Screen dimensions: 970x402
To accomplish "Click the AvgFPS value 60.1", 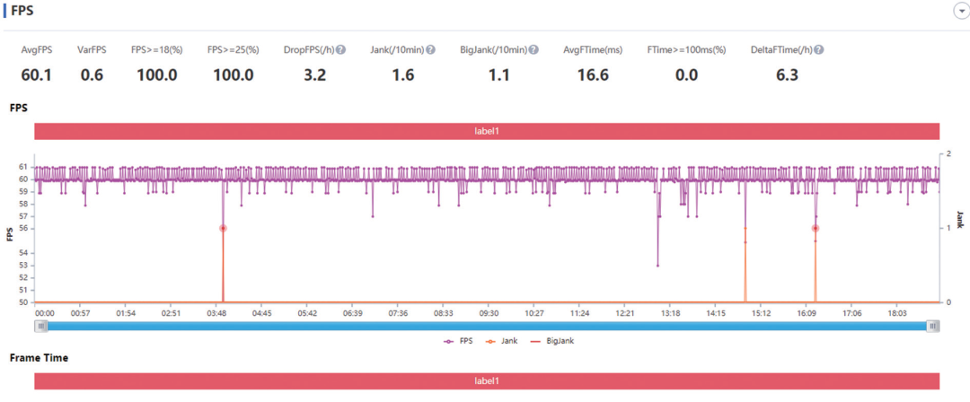I will point(37,75).
